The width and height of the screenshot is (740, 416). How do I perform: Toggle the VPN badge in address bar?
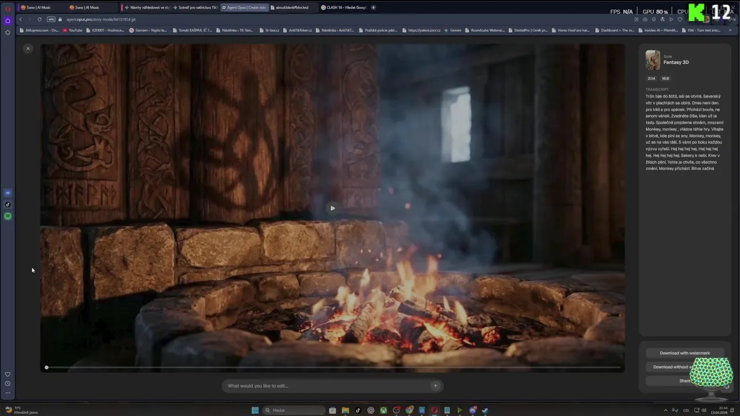coord(51,19)
